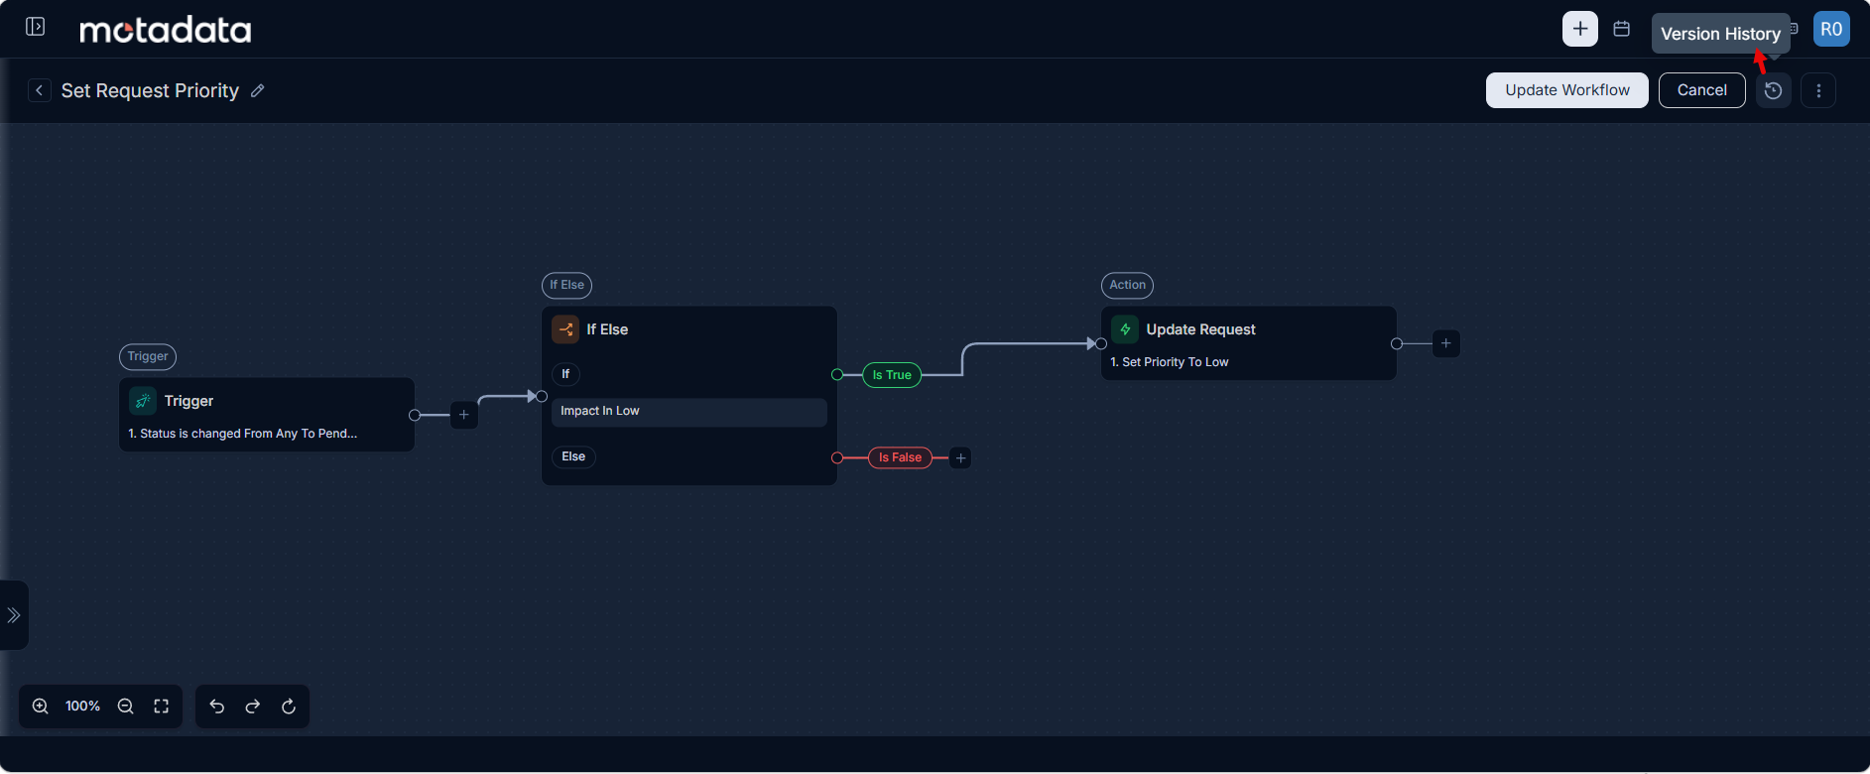
Task: Expand the left side panel with double chevron
Action: 14,615
